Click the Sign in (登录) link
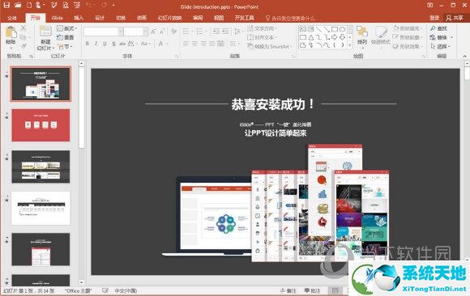 point(434,18)
